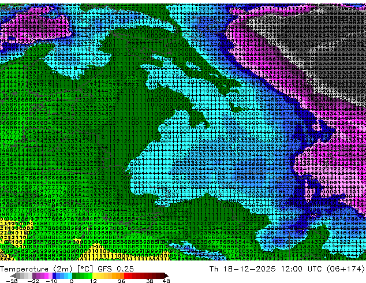The height and width of the screenshot is (283, 366).
Task: Click the '26' value on the legend
Action: point(121,281)
